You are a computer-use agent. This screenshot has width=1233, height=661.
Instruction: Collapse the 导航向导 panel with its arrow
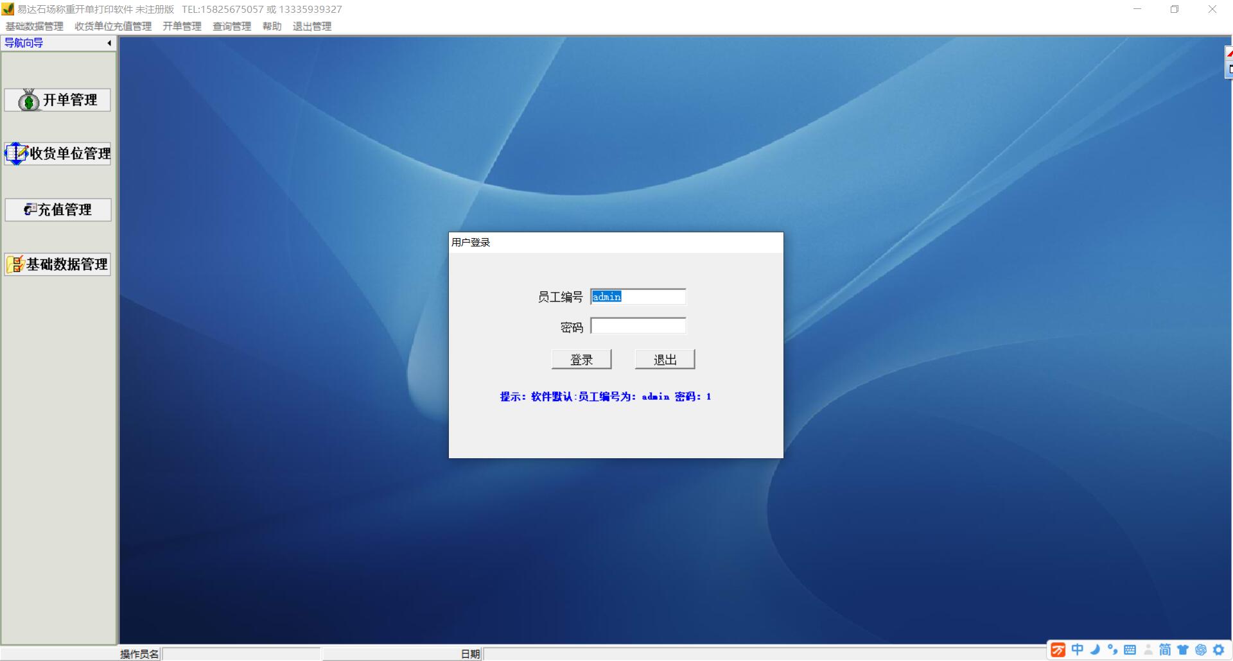109,43
